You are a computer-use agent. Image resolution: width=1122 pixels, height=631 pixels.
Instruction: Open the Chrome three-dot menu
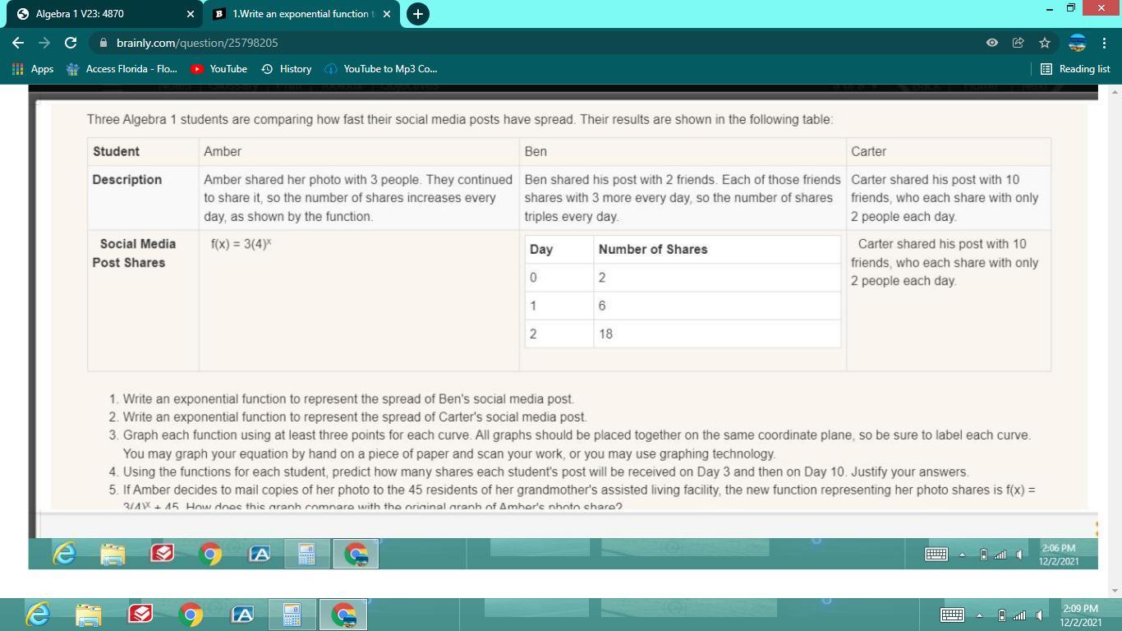[1104, 43]
